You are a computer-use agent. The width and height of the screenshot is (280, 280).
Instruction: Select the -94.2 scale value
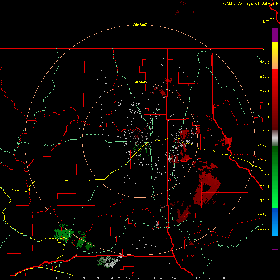pos(264,215)
